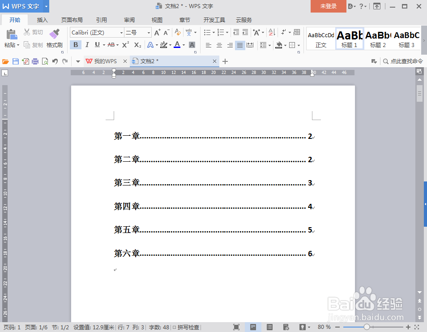Switch to the 我的WPS document tab

coord(106,60)
